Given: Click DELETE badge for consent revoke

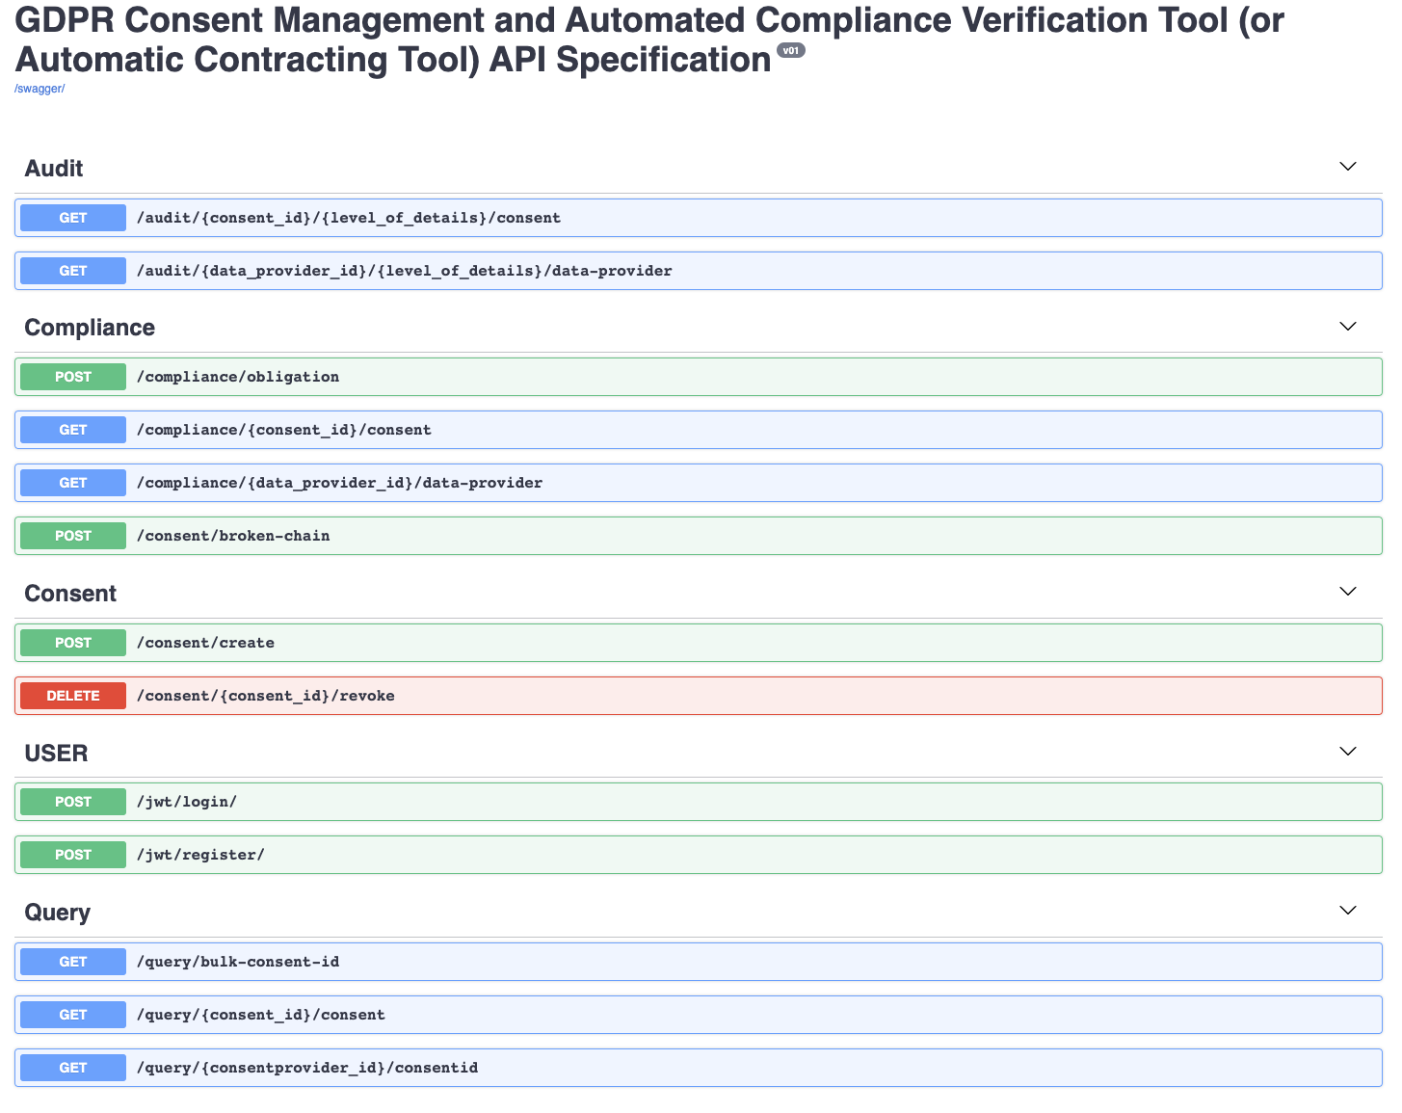Looking at the screenshot, I should [x=73, y=696].
